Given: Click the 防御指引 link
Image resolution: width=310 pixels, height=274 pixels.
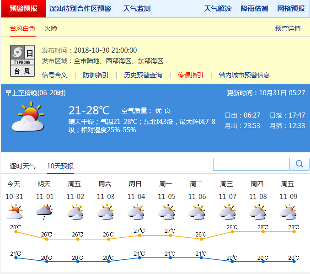Looking at the screenshot, I should point(96,75).
